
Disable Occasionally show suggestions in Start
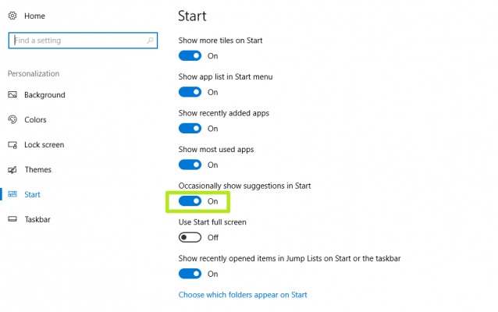[x=190, y=201]
